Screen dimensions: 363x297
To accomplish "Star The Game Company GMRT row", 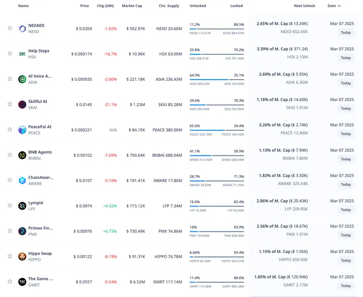I will point(10,282).
